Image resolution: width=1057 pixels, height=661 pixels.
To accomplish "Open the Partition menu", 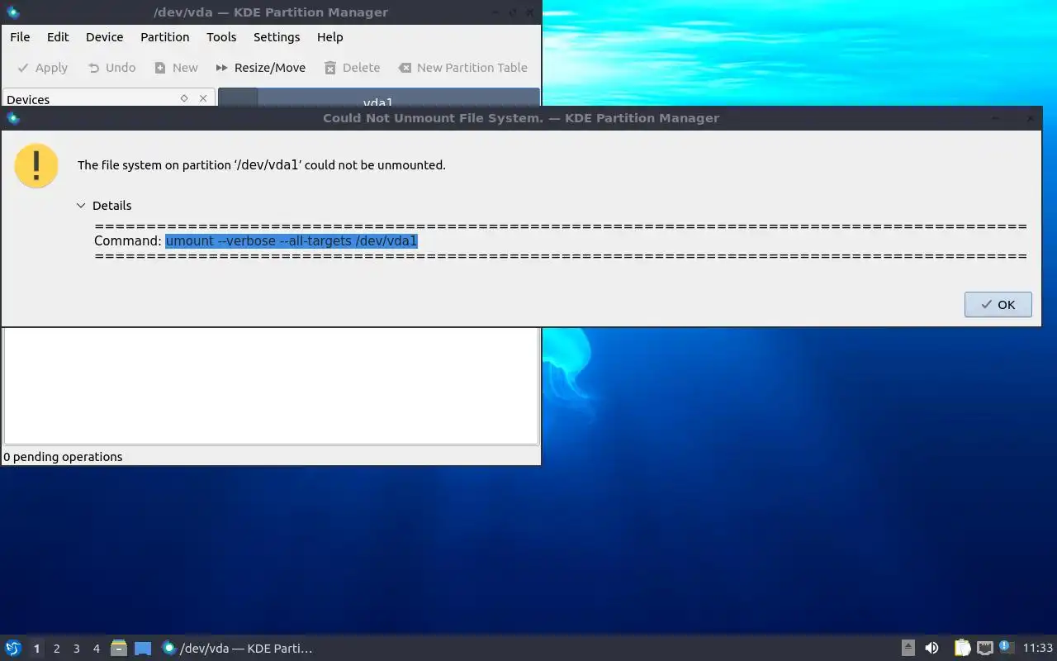I will tap(164, 37).
